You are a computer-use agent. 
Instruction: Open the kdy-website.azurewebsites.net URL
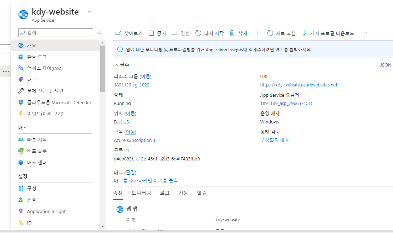pos(298,85)
